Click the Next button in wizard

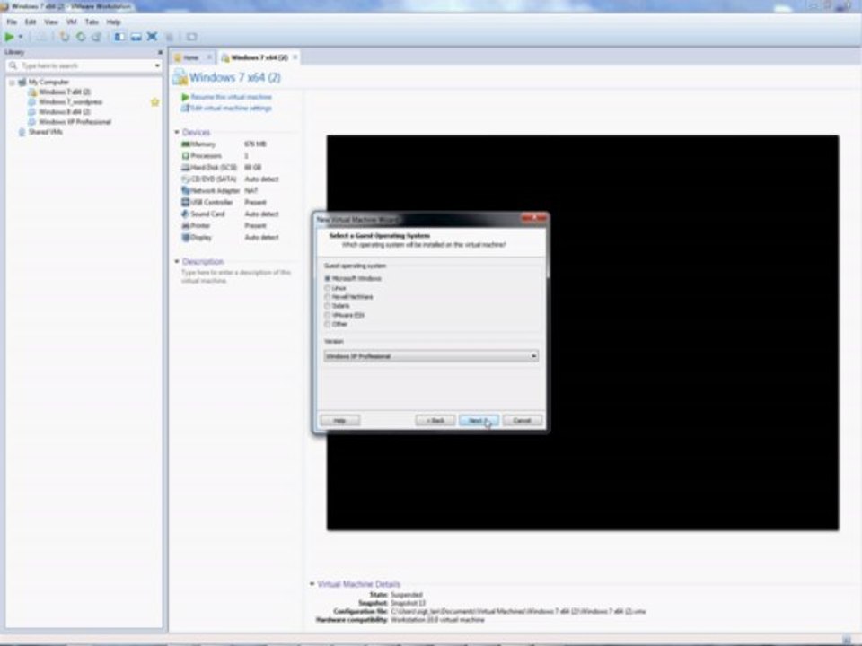coord(479,420)
